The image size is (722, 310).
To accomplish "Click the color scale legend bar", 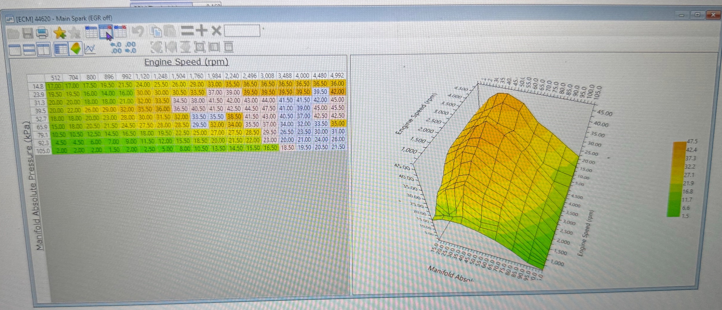I will point(676,179).
